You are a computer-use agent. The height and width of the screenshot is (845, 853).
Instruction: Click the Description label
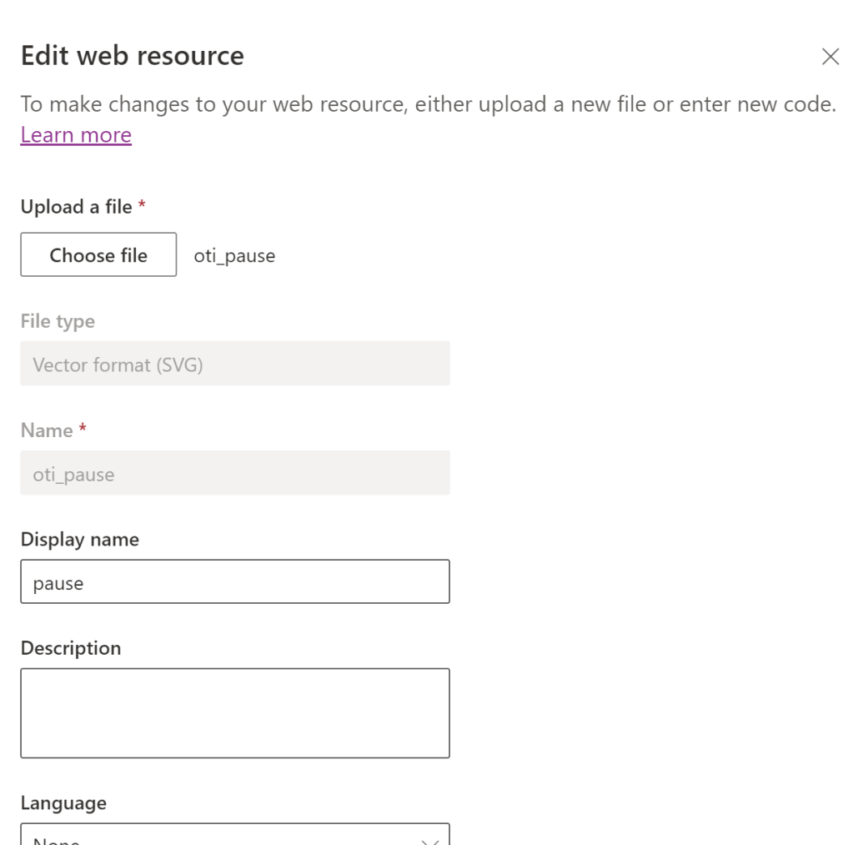[x=71, y=648]
